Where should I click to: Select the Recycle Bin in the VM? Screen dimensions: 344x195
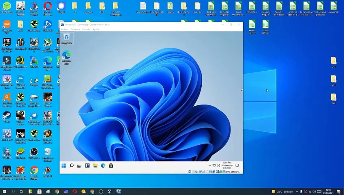point(67,39)
